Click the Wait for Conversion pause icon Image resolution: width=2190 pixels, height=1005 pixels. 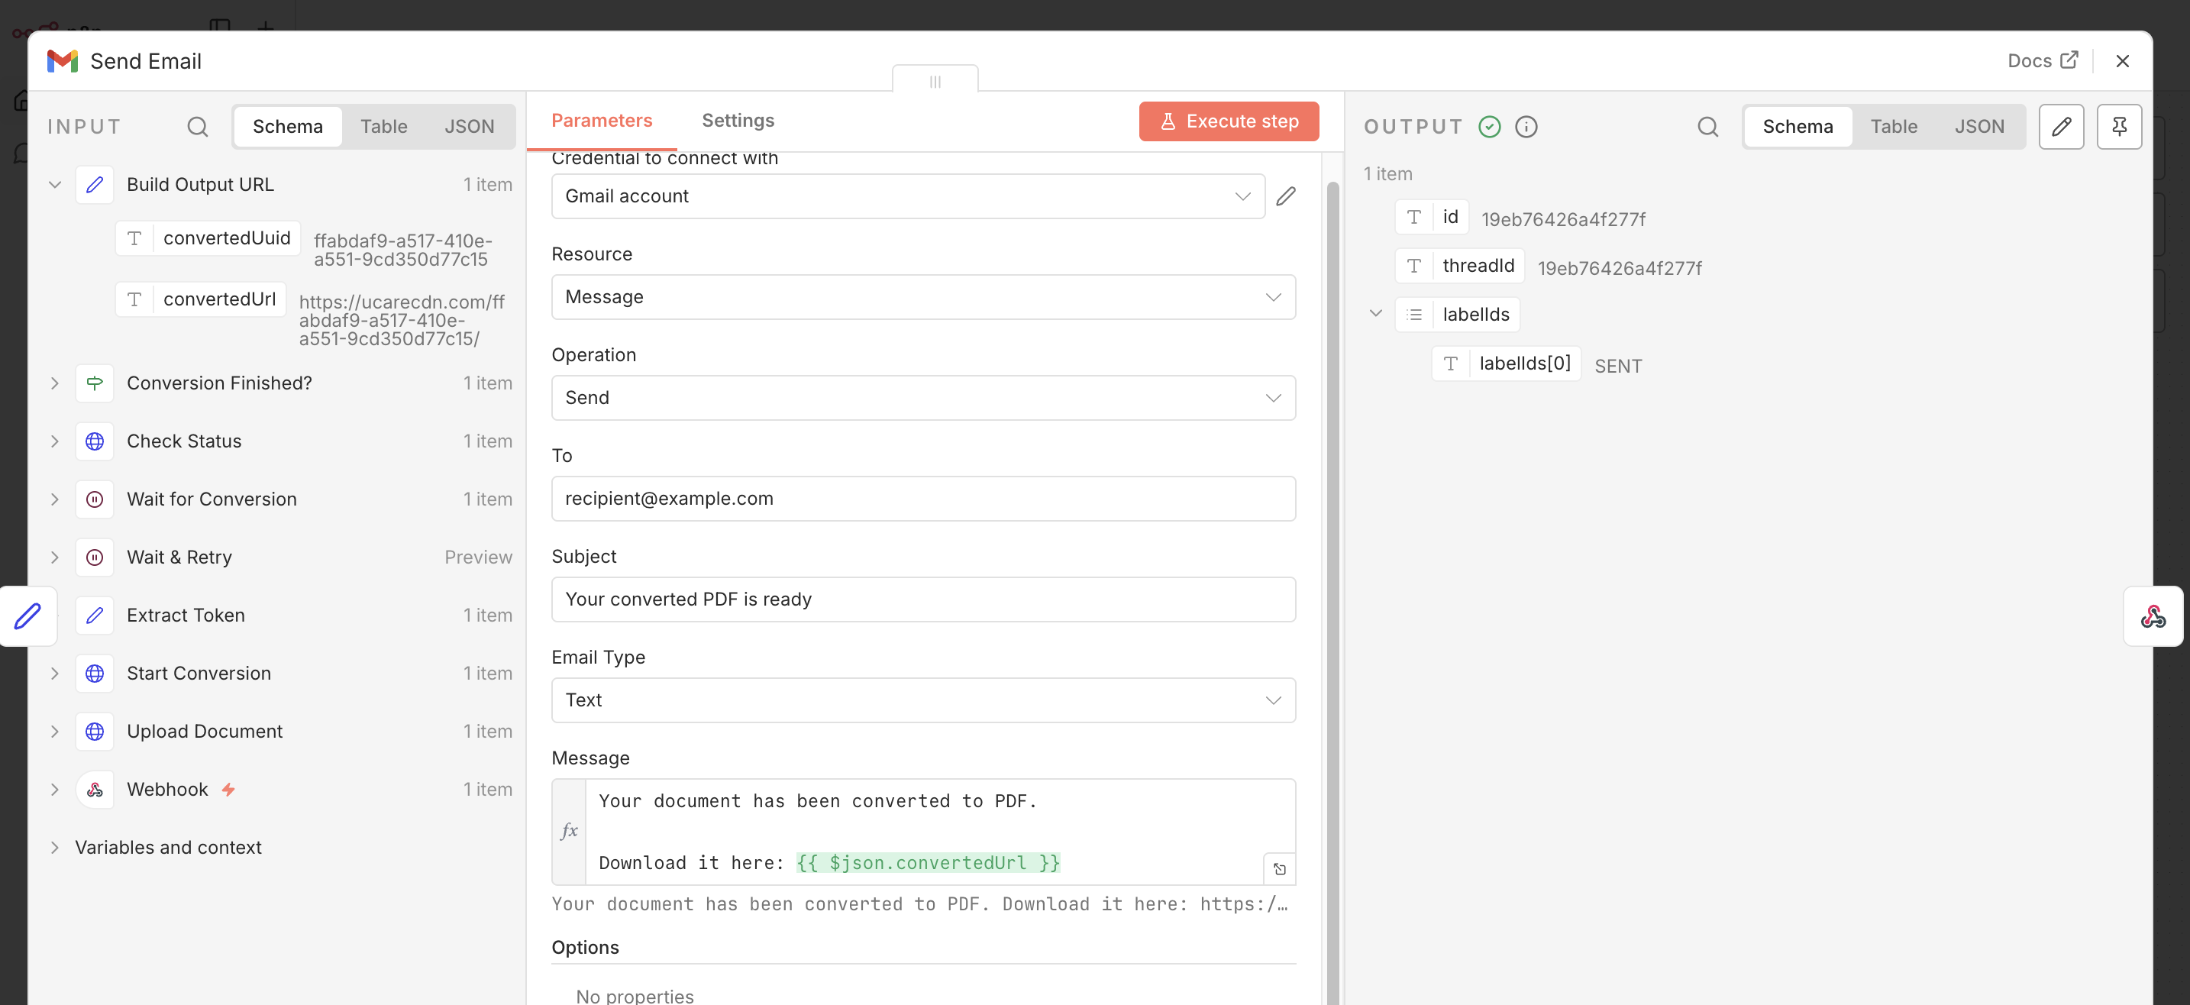(95, 499)
